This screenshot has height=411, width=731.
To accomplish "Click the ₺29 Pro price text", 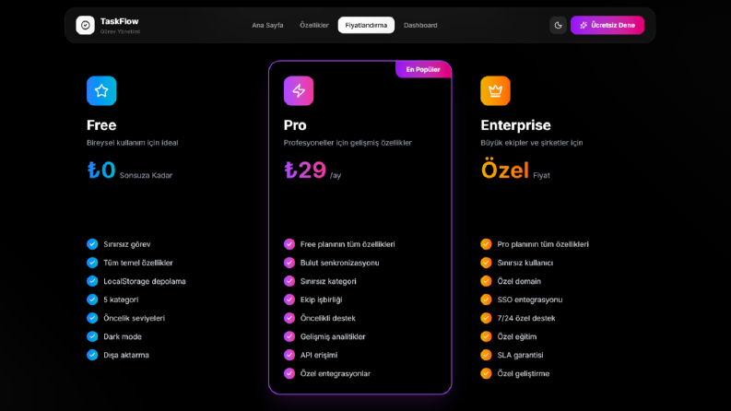I will click(305, 170).
